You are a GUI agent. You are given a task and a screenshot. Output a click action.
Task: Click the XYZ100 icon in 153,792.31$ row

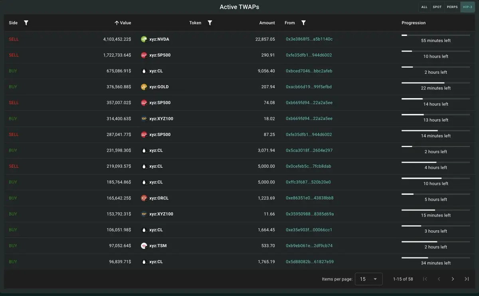pyautogui.click(x=144, y=214)
